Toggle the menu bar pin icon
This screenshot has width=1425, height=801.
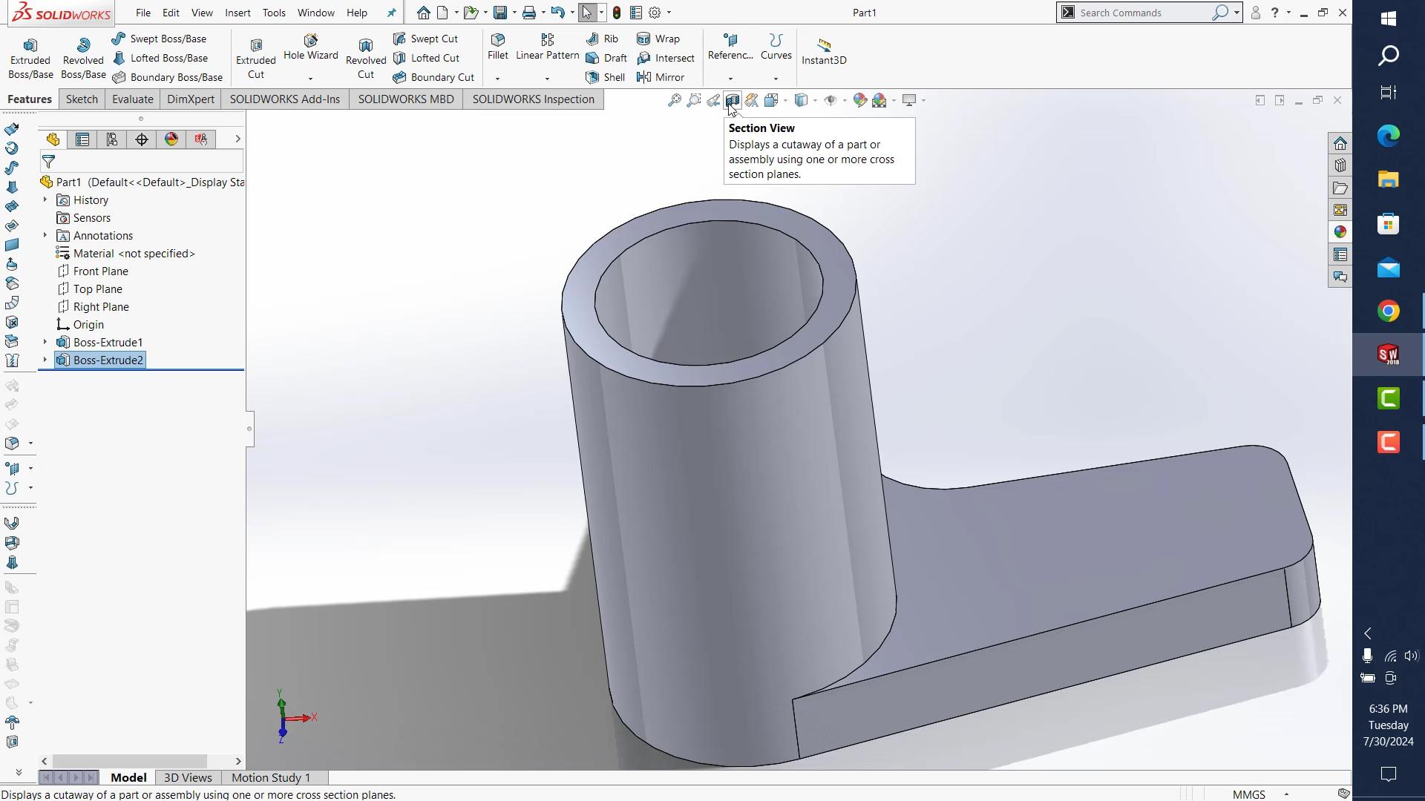(x=392, y=13)
